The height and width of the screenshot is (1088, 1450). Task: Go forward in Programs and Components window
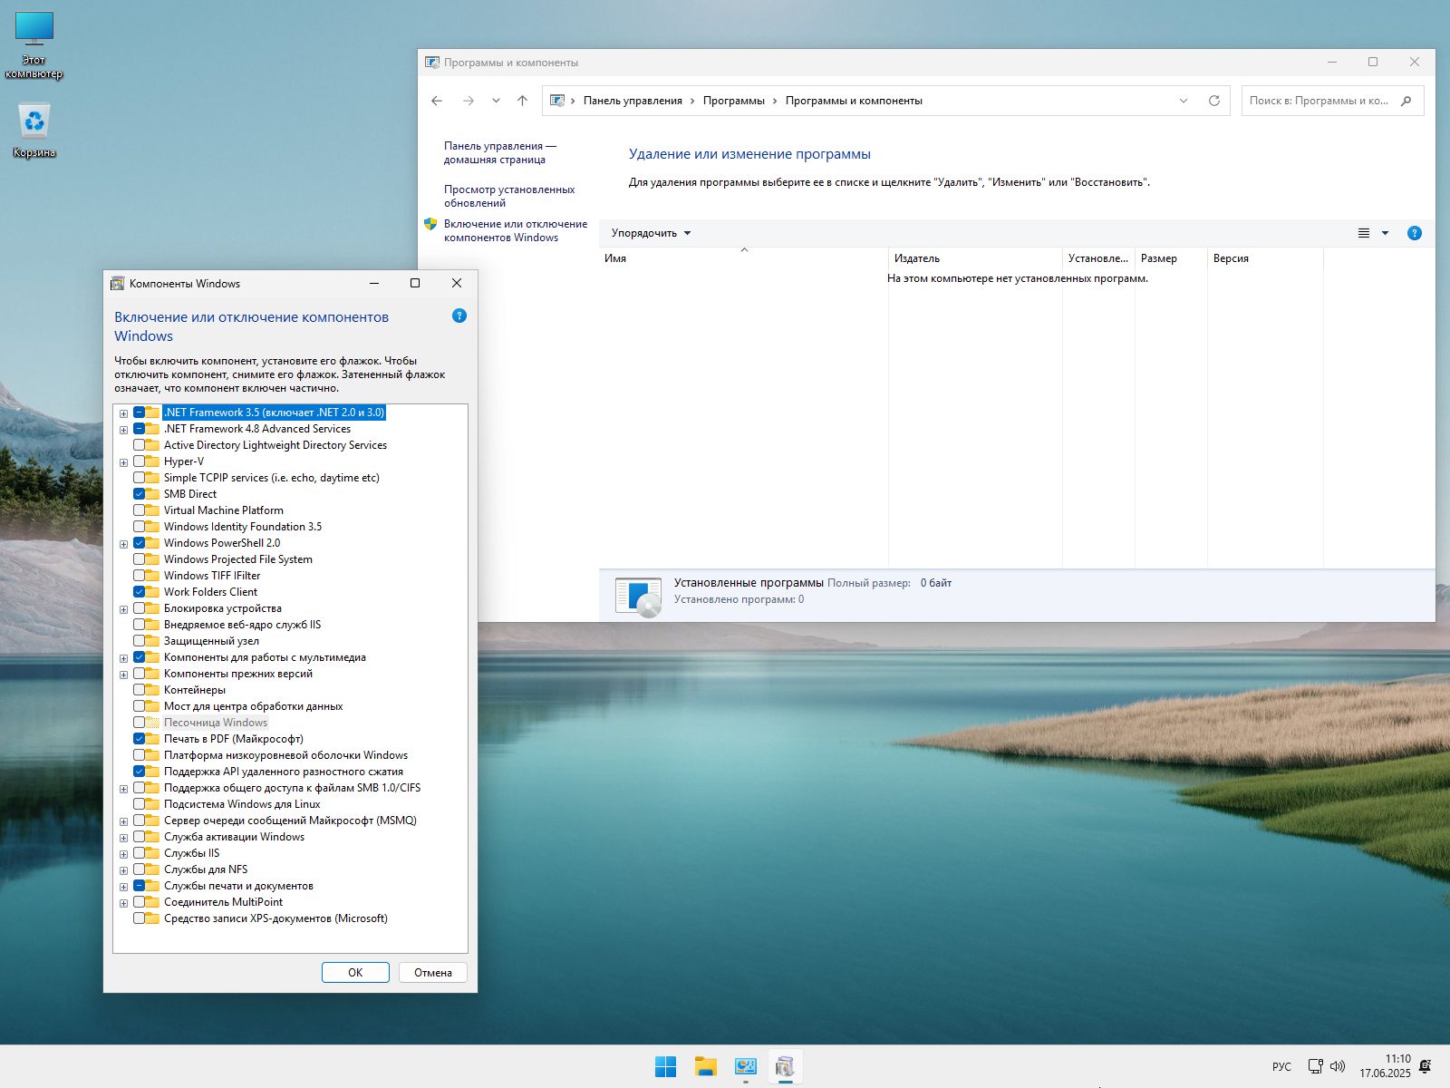469,101
